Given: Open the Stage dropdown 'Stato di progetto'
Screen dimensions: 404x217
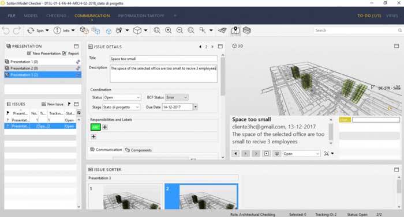Looking at the screenshot, I should [121, 107].
